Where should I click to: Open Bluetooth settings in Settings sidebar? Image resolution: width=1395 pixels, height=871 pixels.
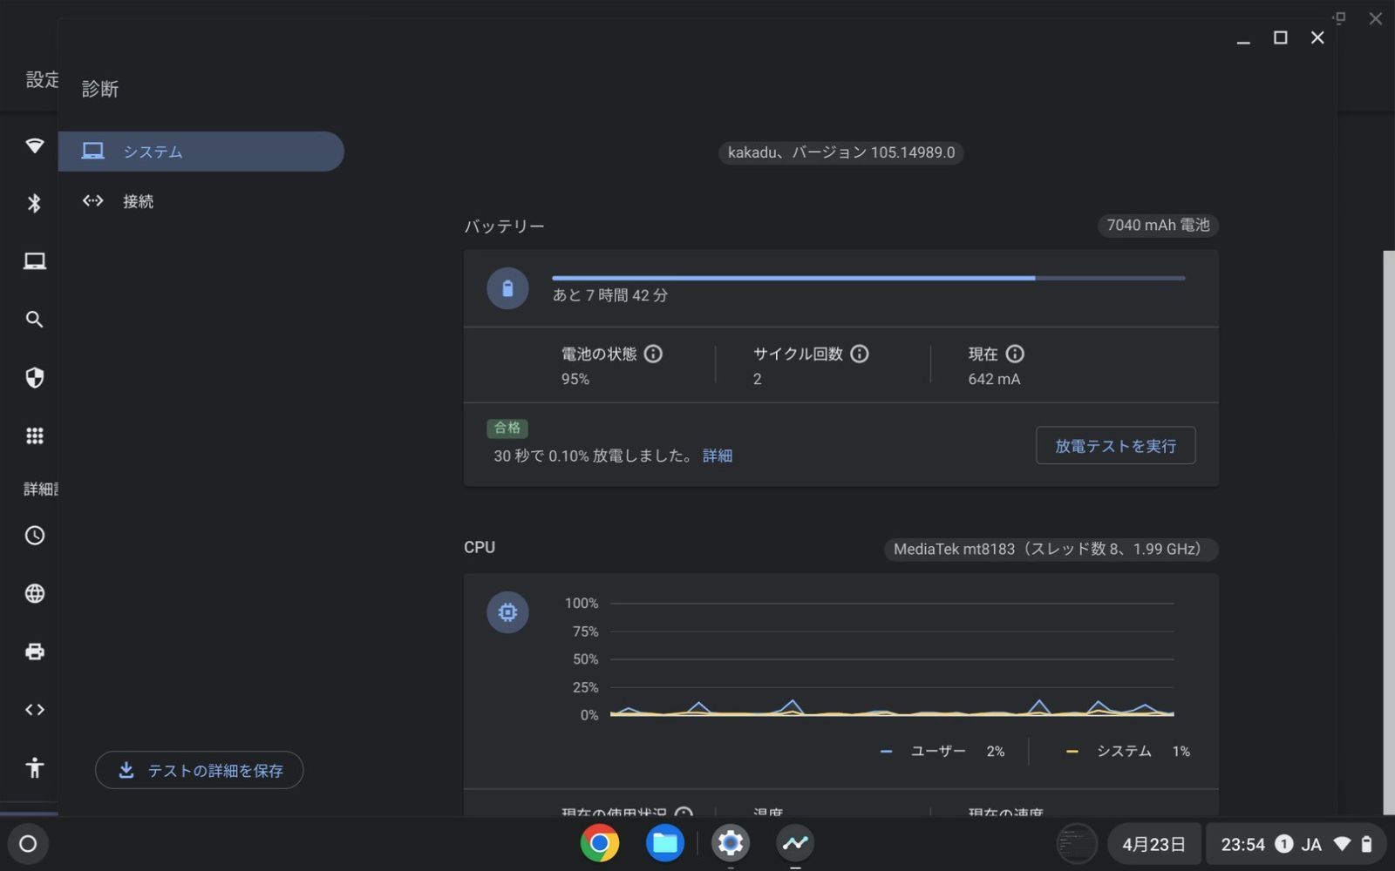(34, 203)
